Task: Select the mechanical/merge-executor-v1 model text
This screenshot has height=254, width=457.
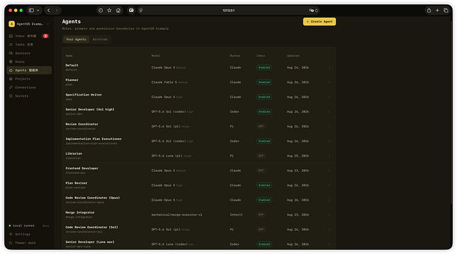Action: click(177, 215)
